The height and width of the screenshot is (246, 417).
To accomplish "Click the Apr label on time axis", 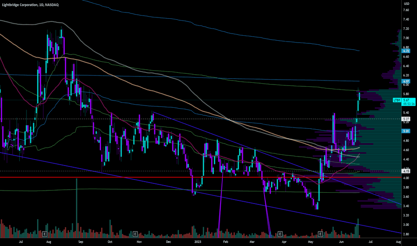I will (x=284, y=242).
